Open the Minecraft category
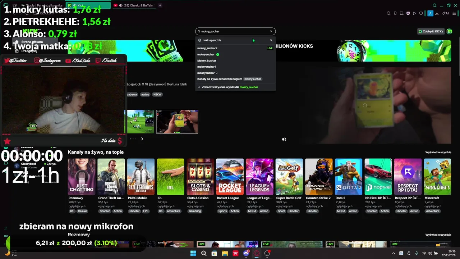 click(x=437, y=177)
